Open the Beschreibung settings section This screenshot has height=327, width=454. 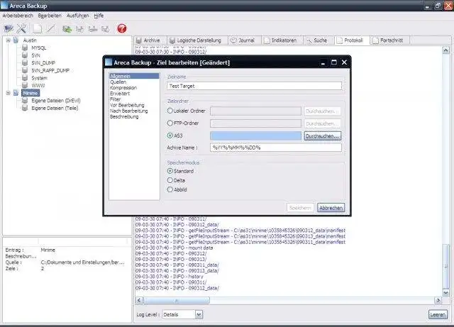(124, 117)
